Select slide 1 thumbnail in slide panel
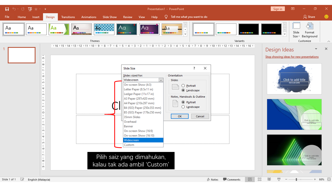The width and height of the screenshot is (332, 187). click(22, 55)
